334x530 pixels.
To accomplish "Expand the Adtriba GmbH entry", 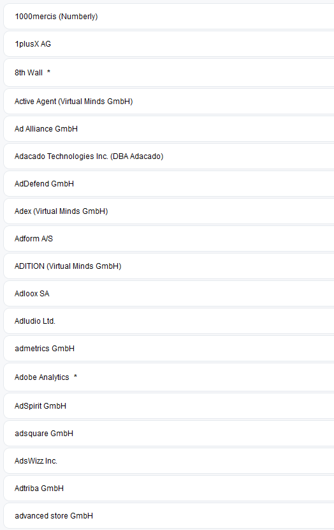I will pos(169,488).
